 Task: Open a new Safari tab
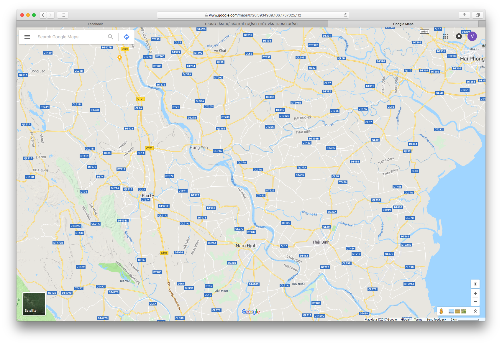point(482,24)
